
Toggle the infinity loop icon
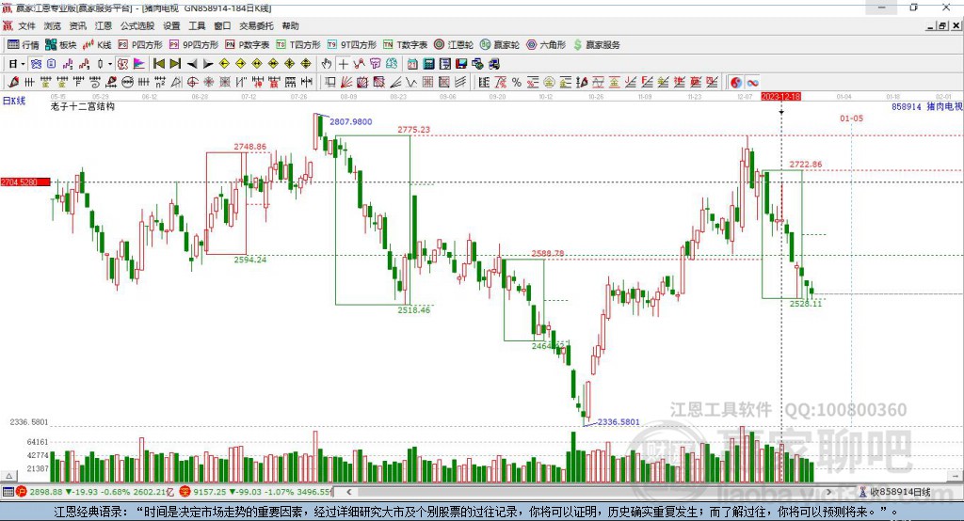tap(752, 83)
